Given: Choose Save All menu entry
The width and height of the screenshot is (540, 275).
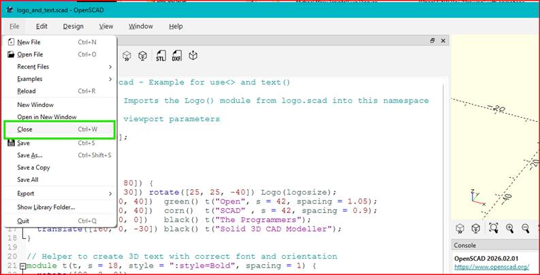Looking at the screenshot, I should point(60,180).
